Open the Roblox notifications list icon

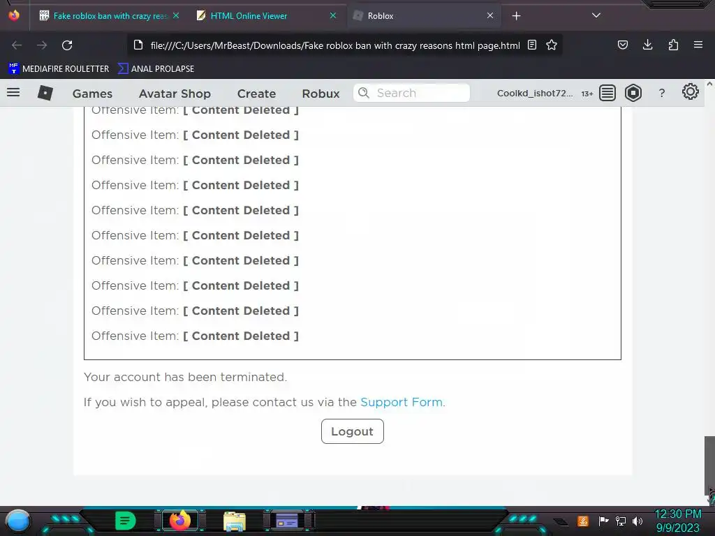tap(607, 93)
